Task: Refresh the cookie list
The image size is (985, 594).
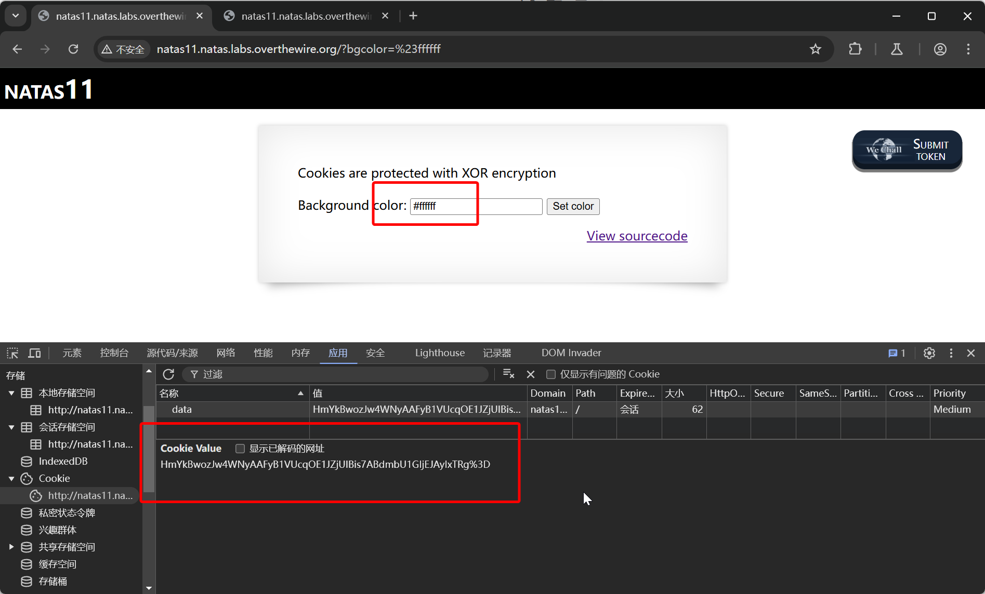Action: pos(168,374)
